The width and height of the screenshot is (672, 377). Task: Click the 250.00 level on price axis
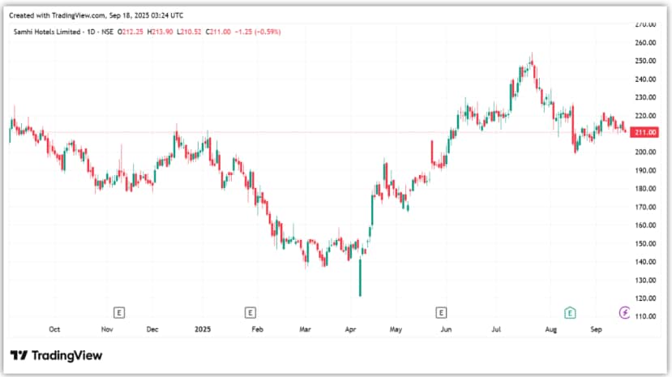[645, 61]
